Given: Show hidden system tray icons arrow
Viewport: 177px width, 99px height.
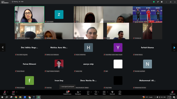Looking at the screenshot, I should click(x=155, y=97).
